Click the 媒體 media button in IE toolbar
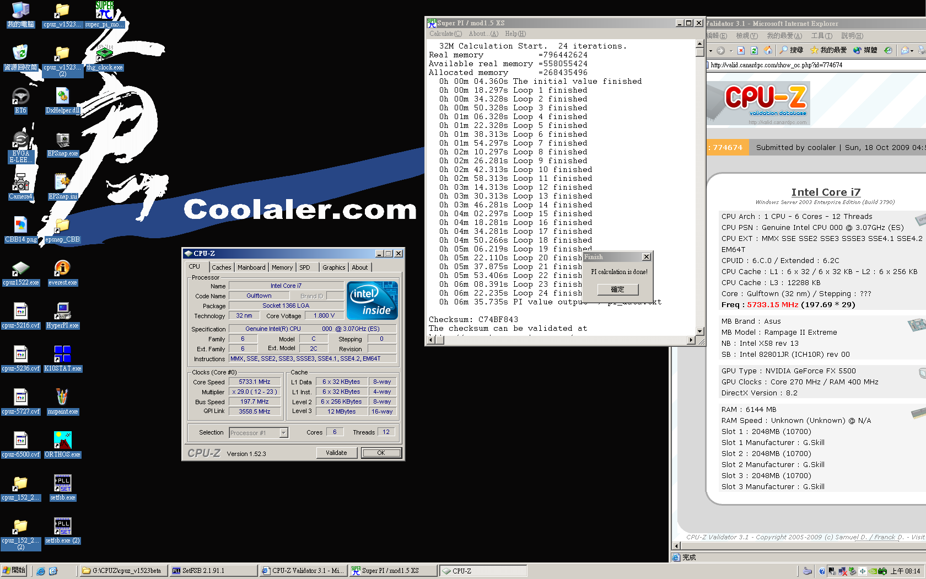 (x=865, y=50)
